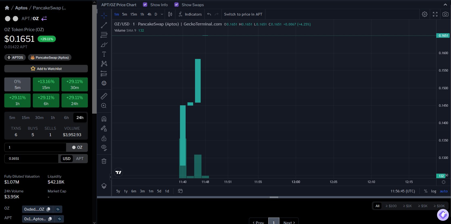This screenshot has width=451, height=224.
Task: Collapse the left sidebar handle
Action: (110, 177)
